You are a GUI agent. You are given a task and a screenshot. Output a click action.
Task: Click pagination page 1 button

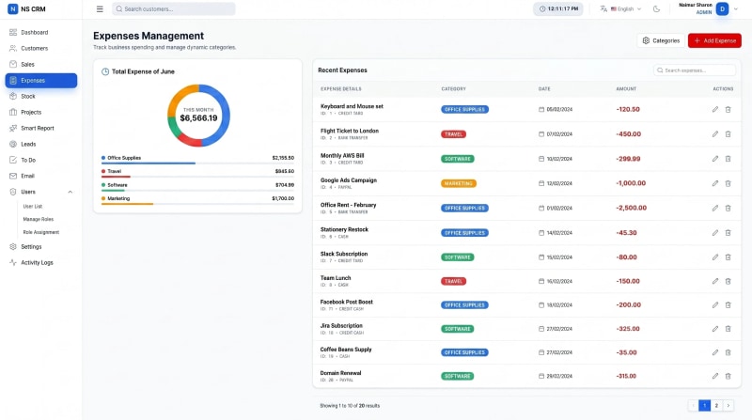704,406
